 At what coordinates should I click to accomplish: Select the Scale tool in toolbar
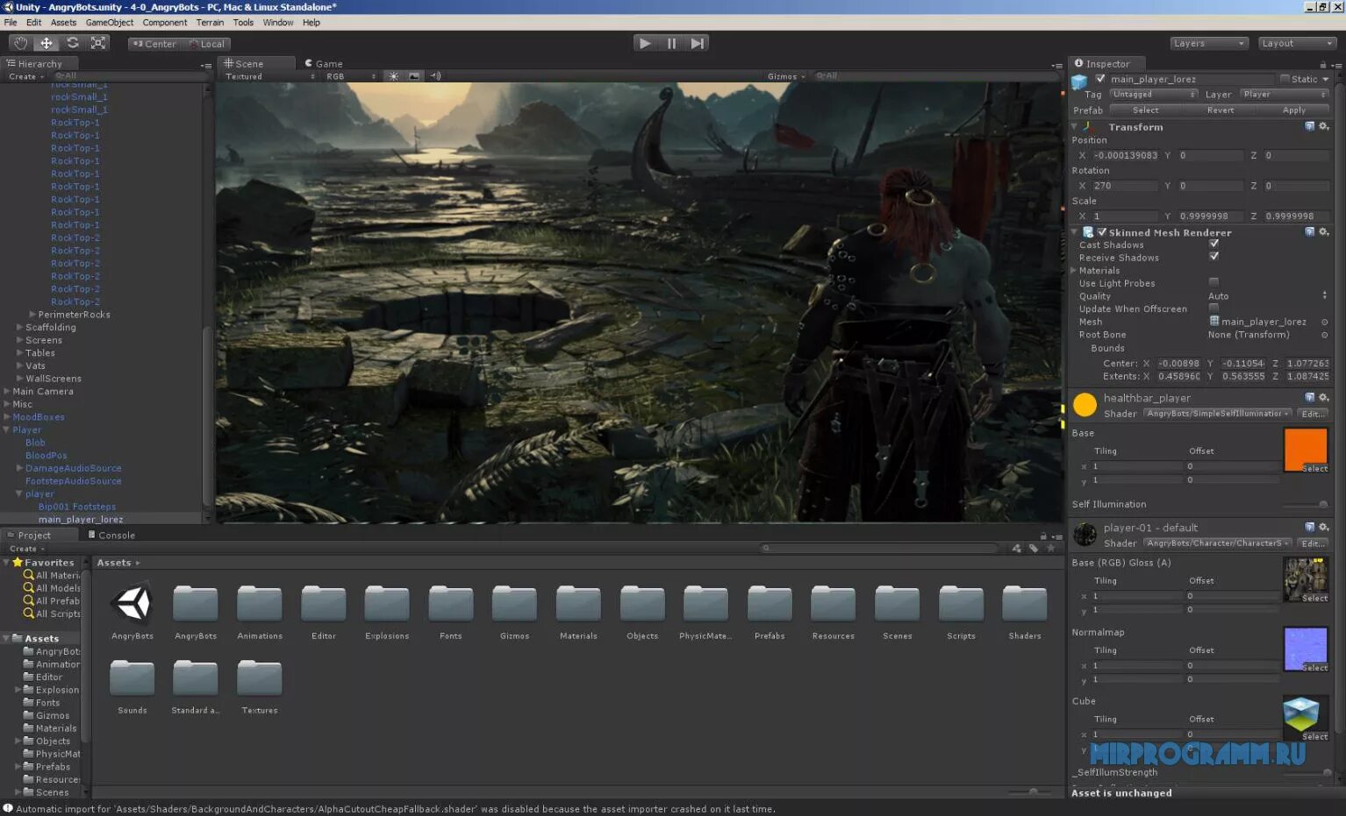point(98,43)
